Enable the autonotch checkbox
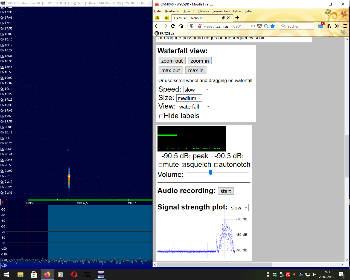The height and width of the screenshot is (280, 350). [216, 165]
